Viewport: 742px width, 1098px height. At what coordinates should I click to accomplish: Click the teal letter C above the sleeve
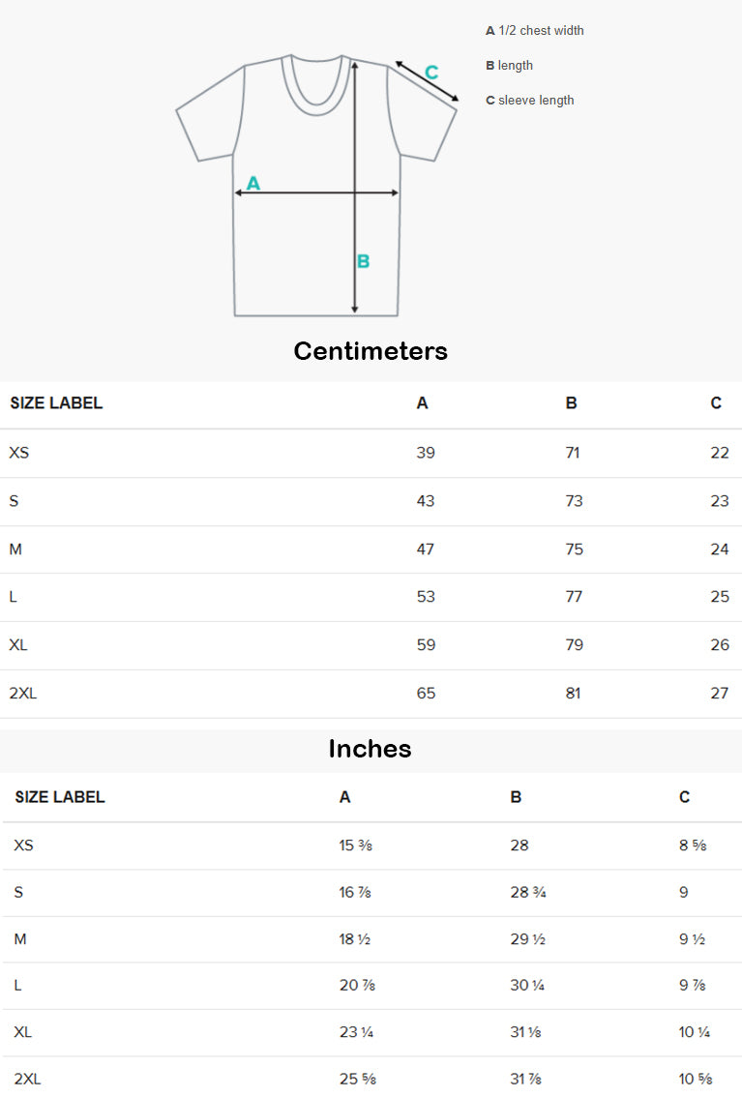click(431, 73)
